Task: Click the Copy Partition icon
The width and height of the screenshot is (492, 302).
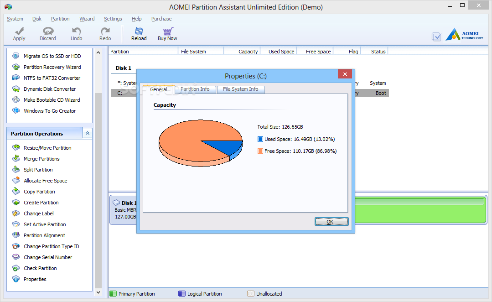Action: click(16, 192)
